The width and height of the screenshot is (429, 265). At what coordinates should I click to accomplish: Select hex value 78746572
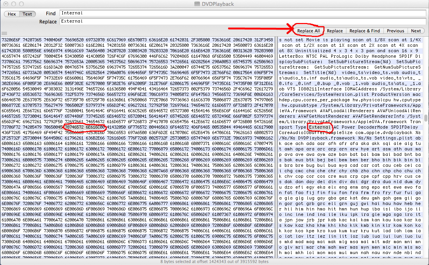(74, 127)
